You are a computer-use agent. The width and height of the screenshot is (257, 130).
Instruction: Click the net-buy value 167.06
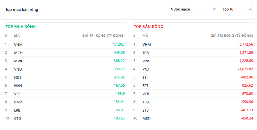(x=119, y=85)
